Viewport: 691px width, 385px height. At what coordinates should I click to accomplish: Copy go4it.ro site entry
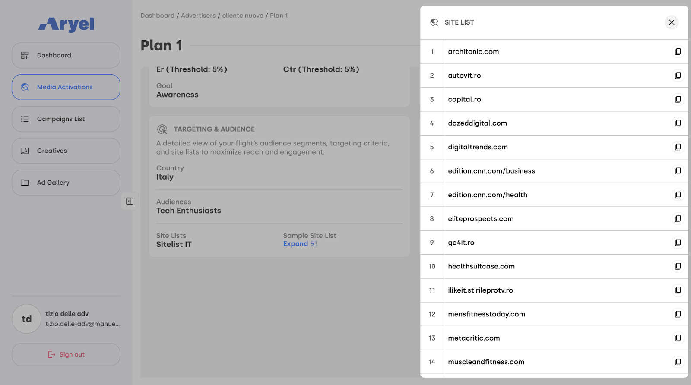678,243
